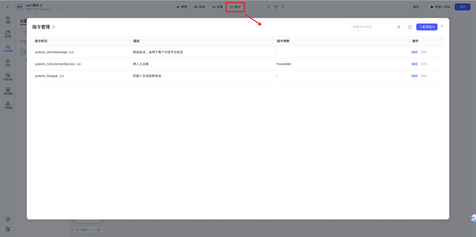Open 监控预警 in the left sidebar
The image size is (476, 237).
(x=8, y=91)
